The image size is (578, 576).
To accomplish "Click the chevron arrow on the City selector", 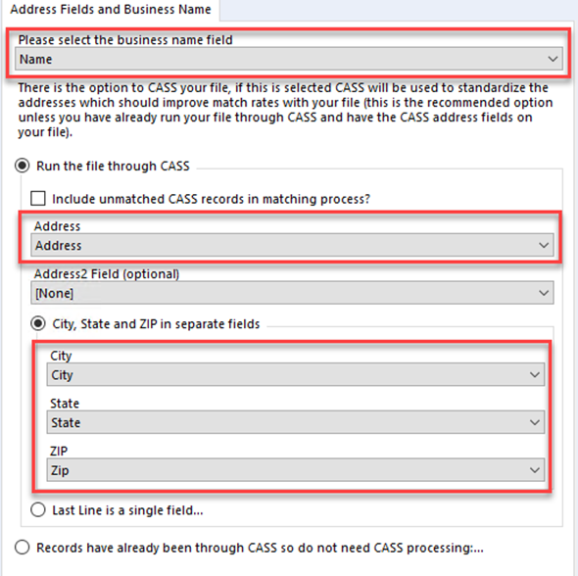I will [x=535, y=375].
